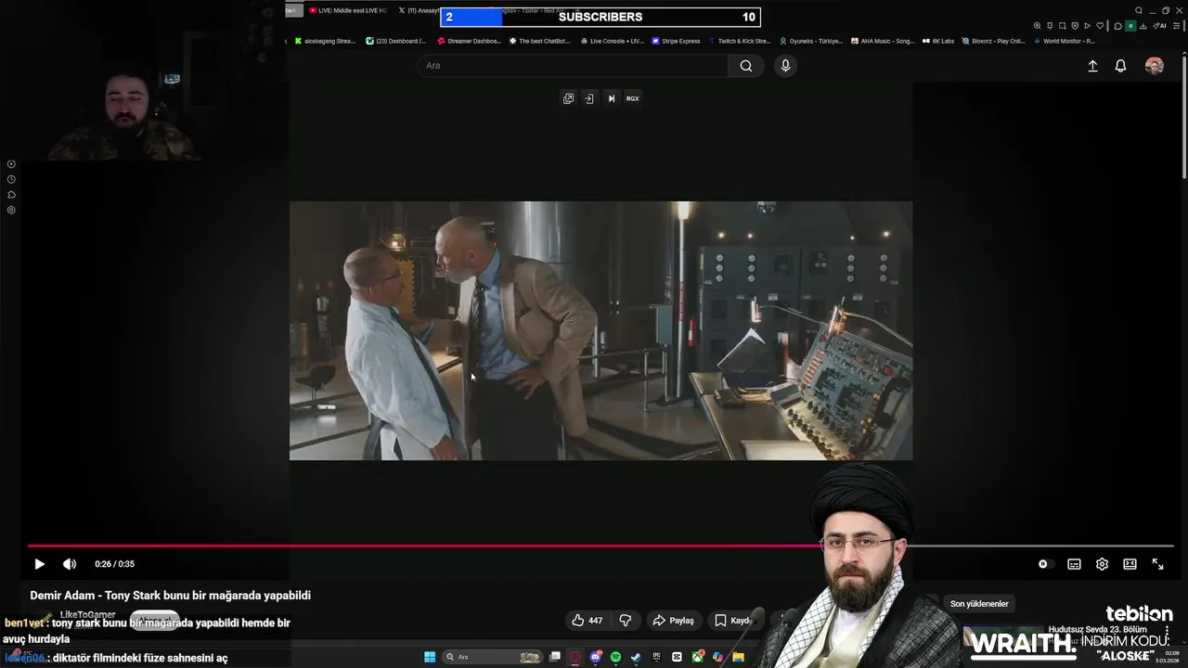1188x668 pixels.
Task: Open Steam from the taskbar
Action: [636, 657]
